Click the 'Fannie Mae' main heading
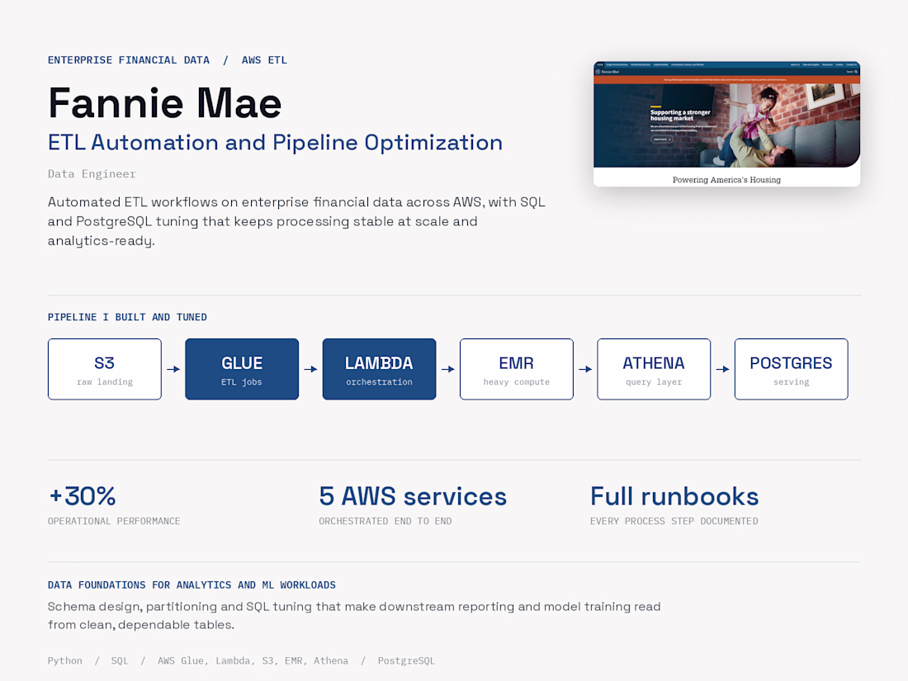The width and height of the screenshot is (908, 681). [165, 103]
